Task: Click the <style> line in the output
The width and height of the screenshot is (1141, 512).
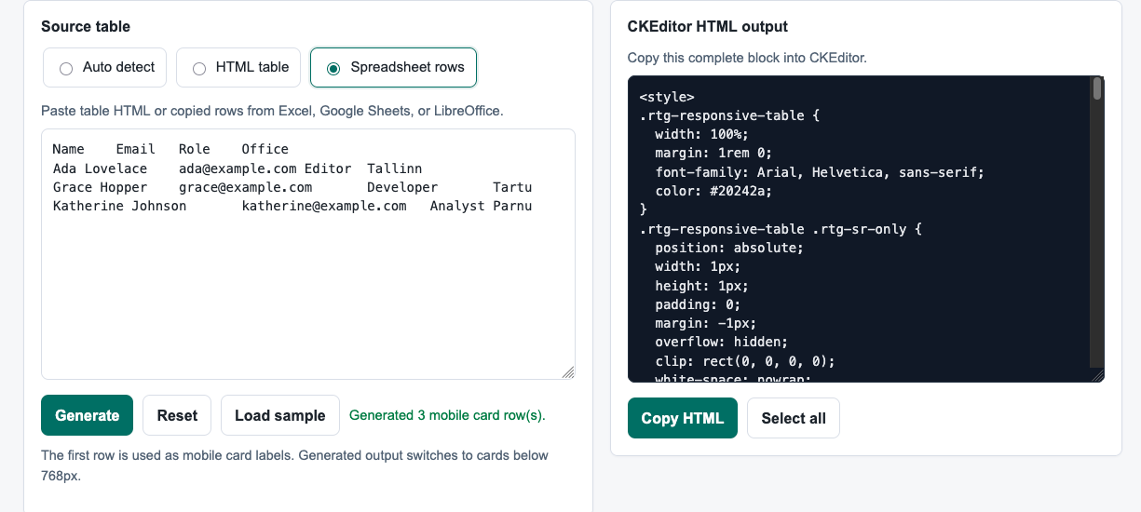Action: pyautogui.click(x=667, y=97)
